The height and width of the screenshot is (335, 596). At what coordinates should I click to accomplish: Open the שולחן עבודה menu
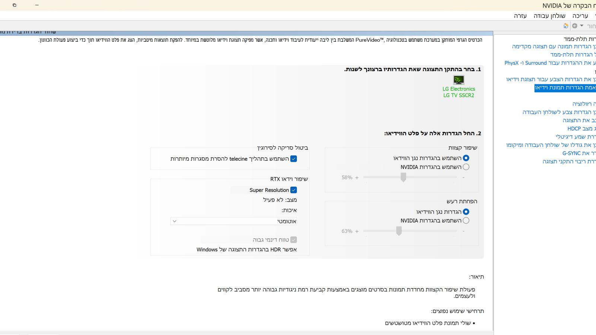549,16
